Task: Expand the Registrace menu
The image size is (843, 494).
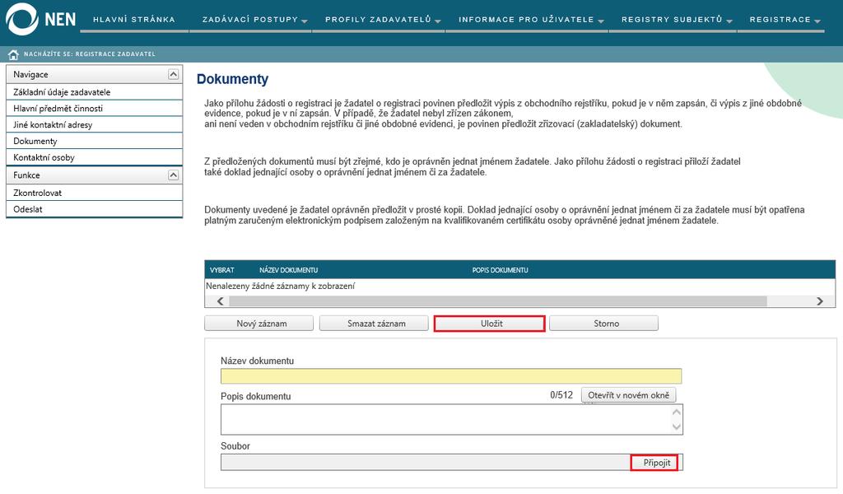Action: [785, 20]
